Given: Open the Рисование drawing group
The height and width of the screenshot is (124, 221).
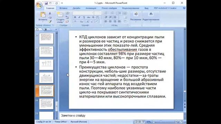Looking at the screenshot, I should pyautogui.click(x=136, y=17).
